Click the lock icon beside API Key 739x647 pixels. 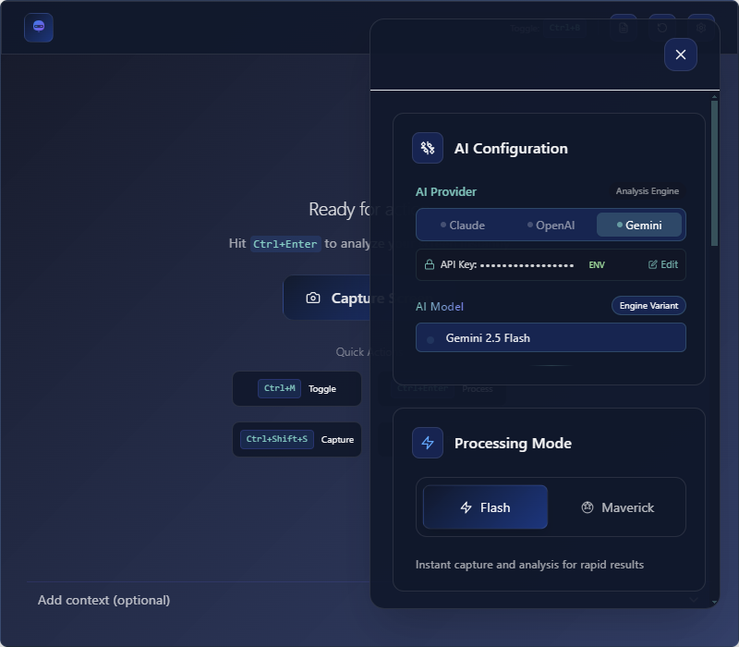point(429,264)
